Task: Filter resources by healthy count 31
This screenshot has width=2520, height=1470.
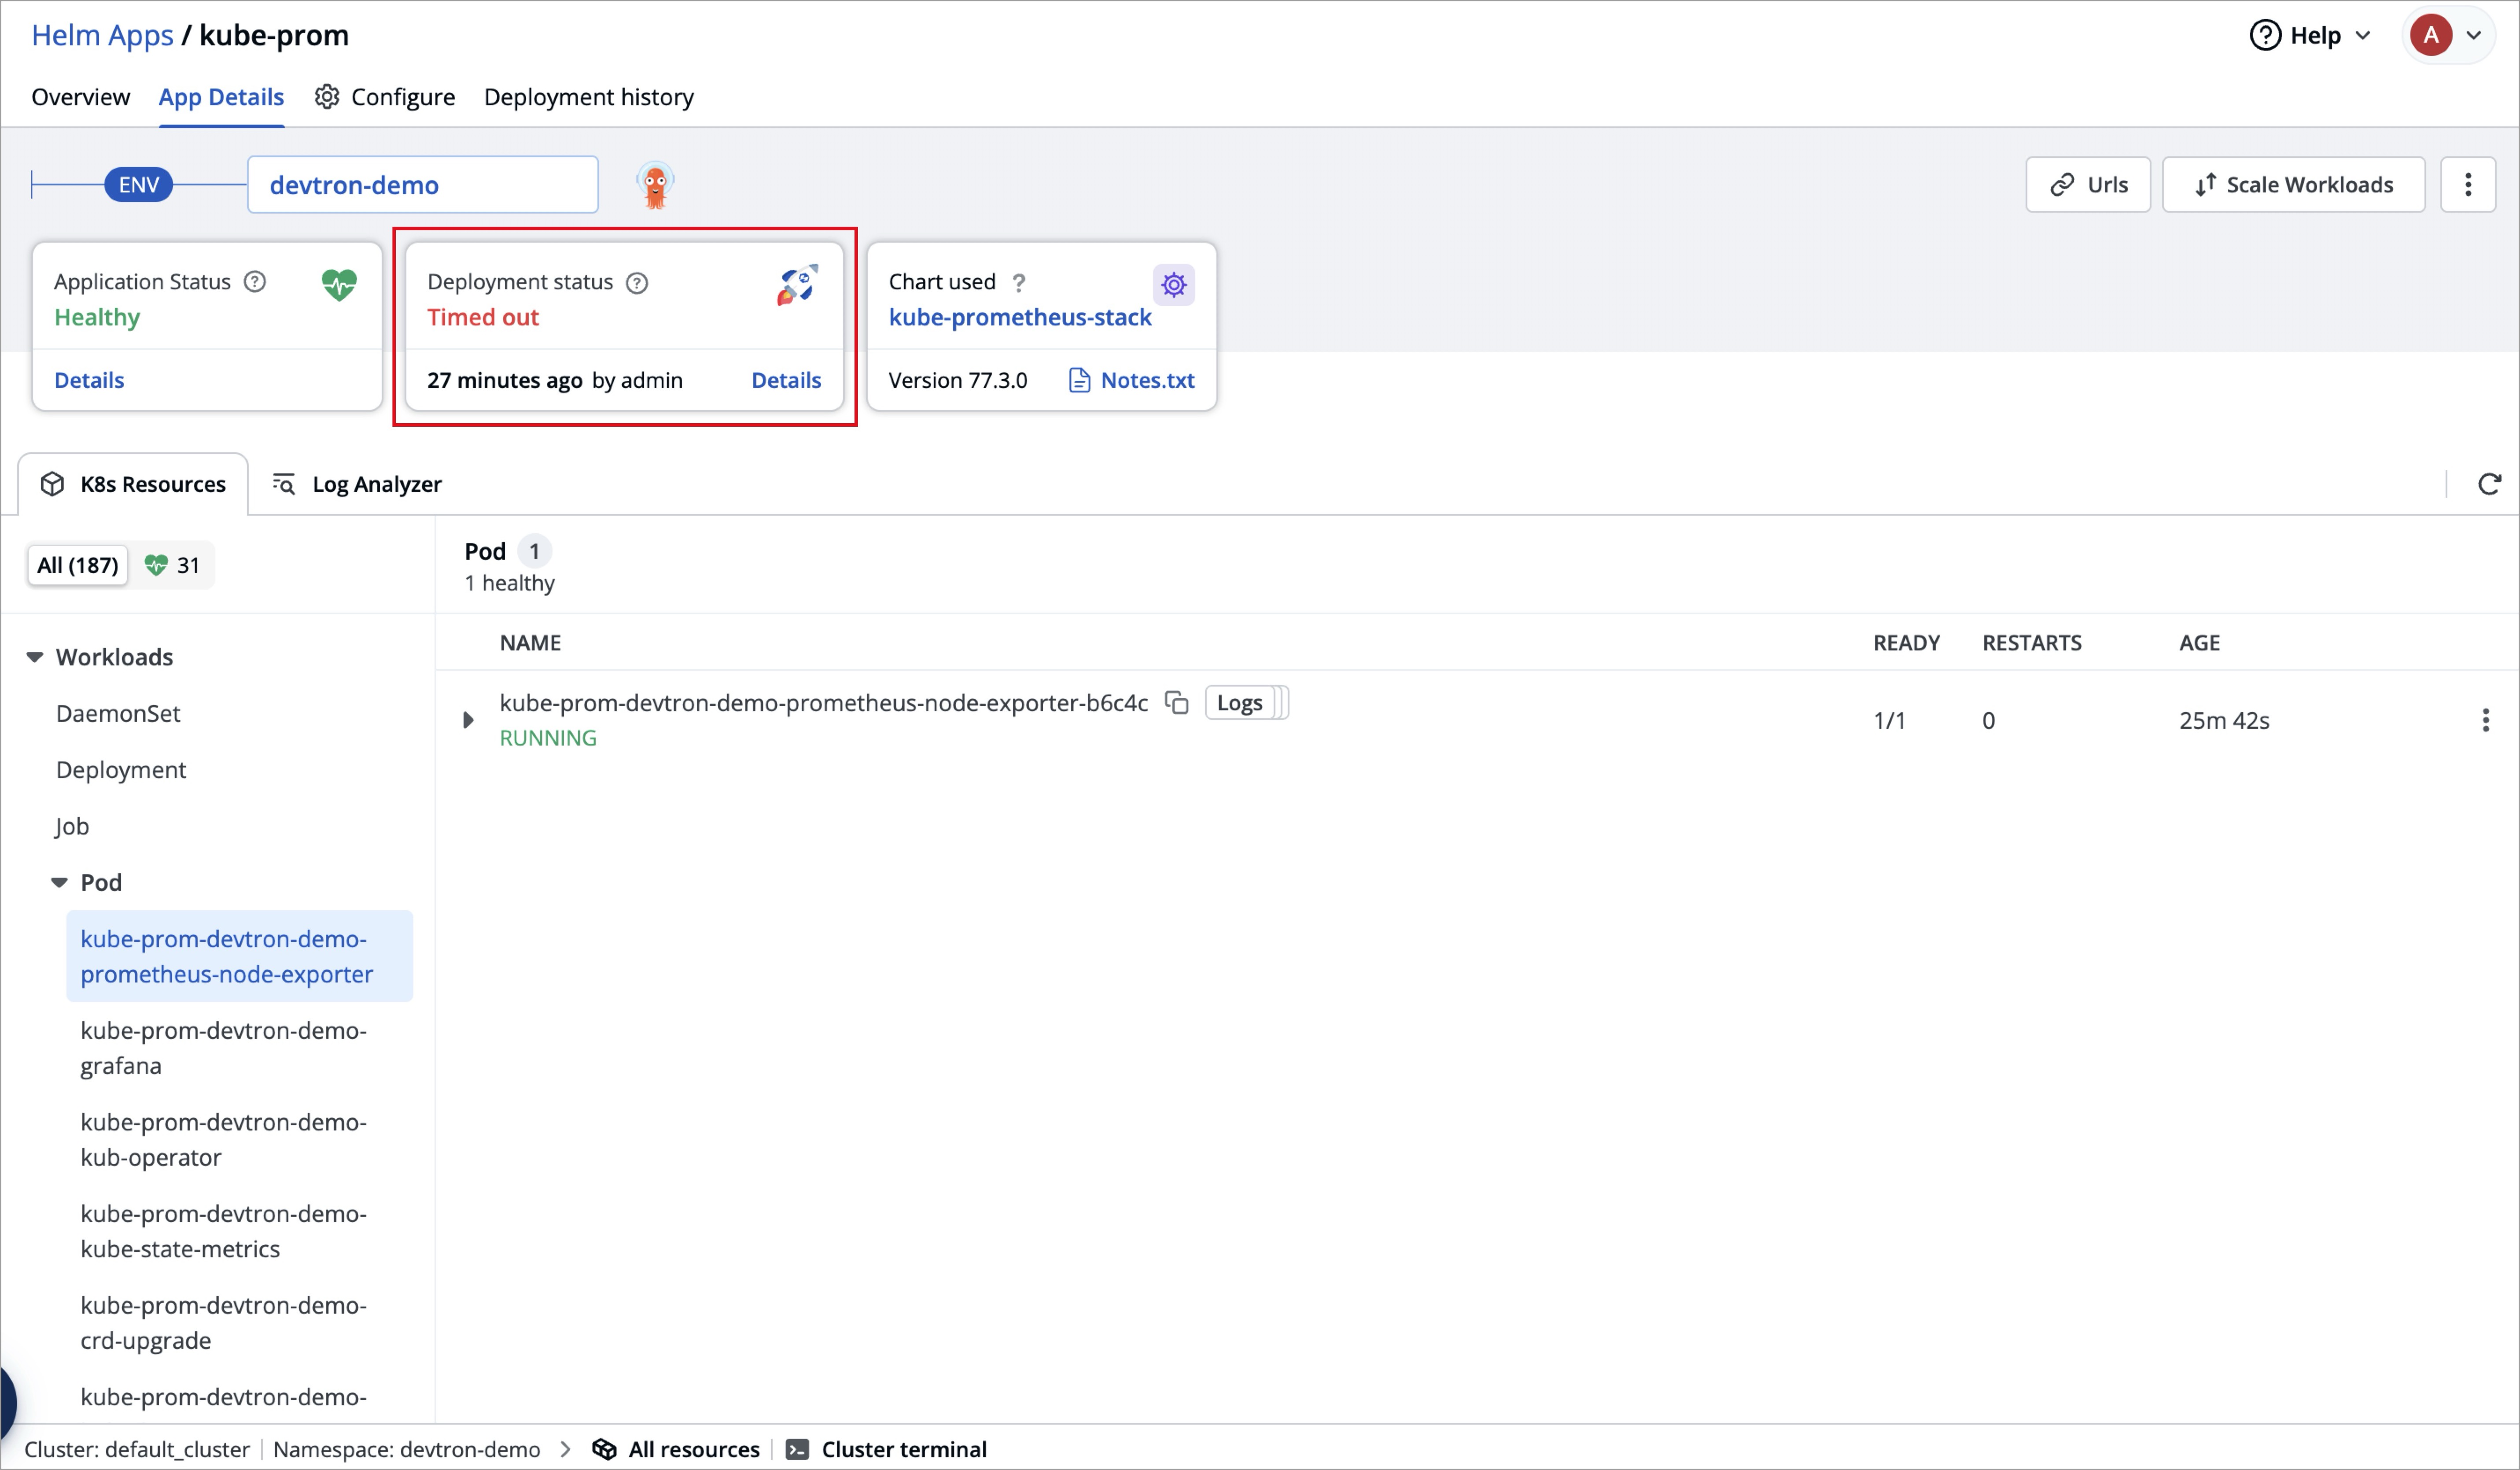Action: click(172, 565)
